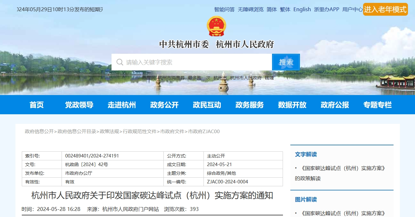Click the 搜索 search button
415x217 pixels.
point(286,62)
